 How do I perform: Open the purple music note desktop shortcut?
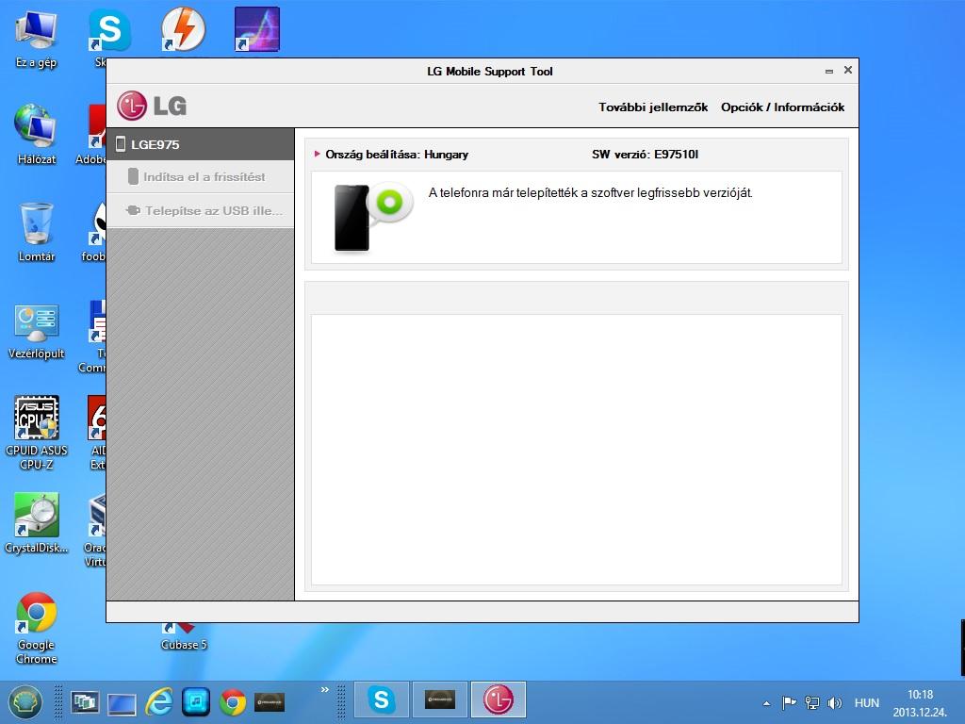tap(257, 29)
